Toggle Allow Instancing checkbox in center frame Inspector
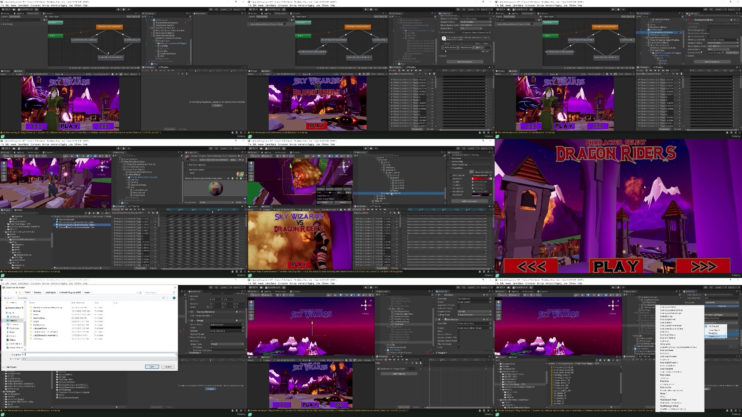742x417 pixels. (470, 165)
